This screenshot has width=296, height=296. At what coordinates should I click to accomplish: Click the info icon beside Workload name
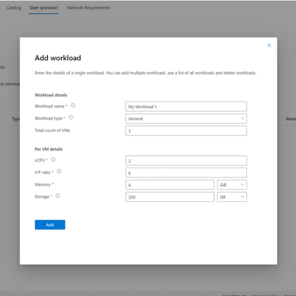[x=73, y=105]
